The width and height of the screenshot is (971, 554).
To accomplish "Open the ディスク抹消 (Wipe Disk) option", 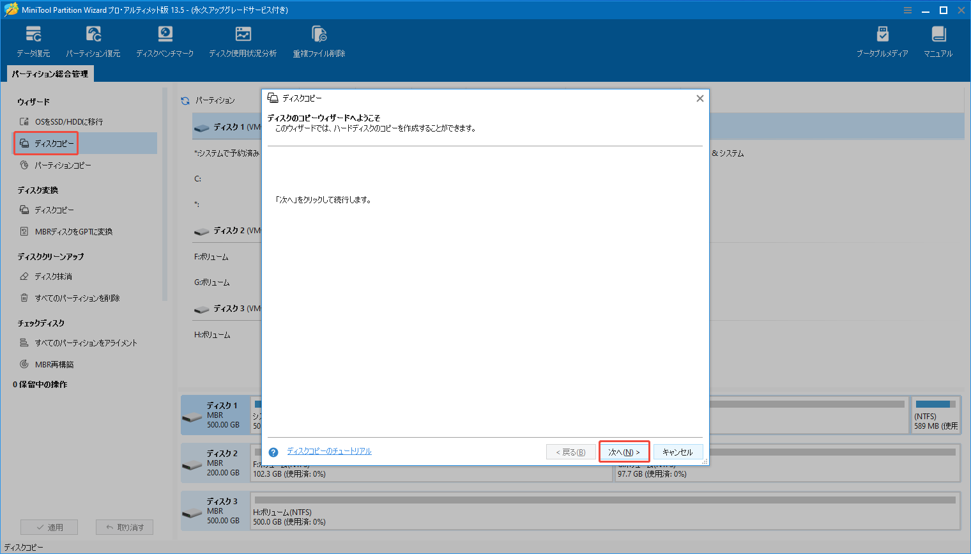I will [55, 276].
